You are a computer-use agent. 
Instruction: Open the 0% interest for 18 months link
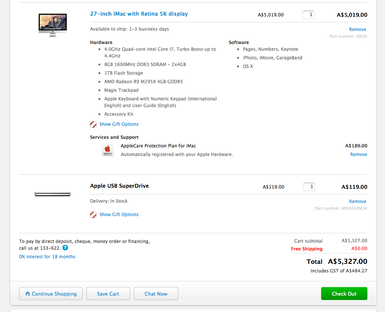tap(47, 257)
